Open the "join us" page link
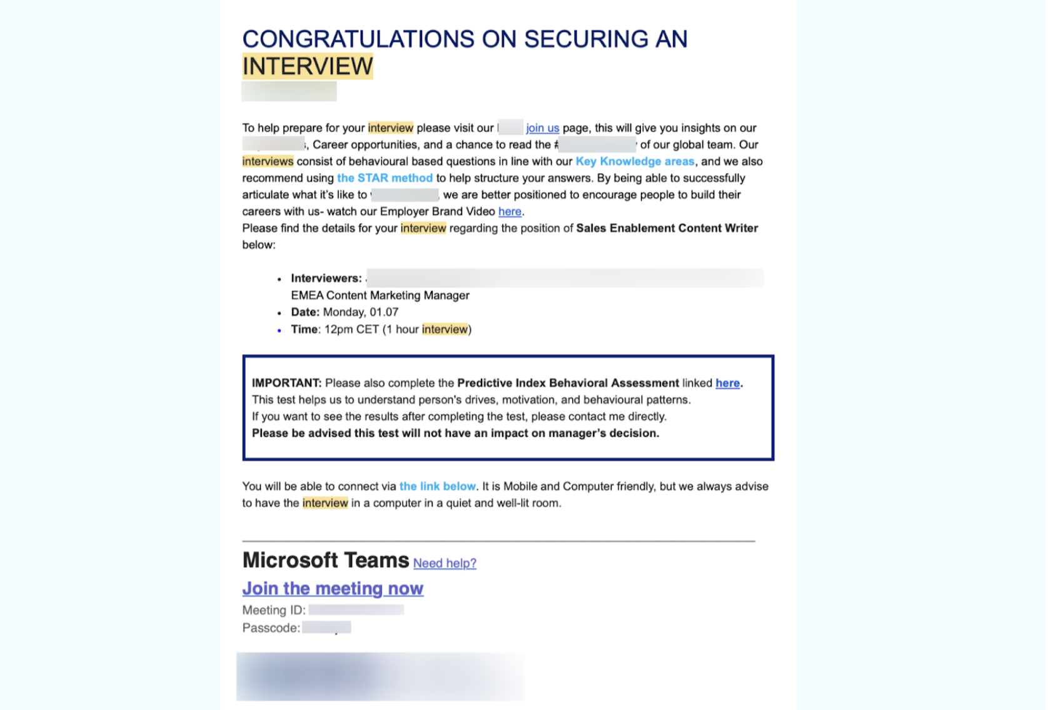This screenshot has height=710, width=1048. pos(542,128)
